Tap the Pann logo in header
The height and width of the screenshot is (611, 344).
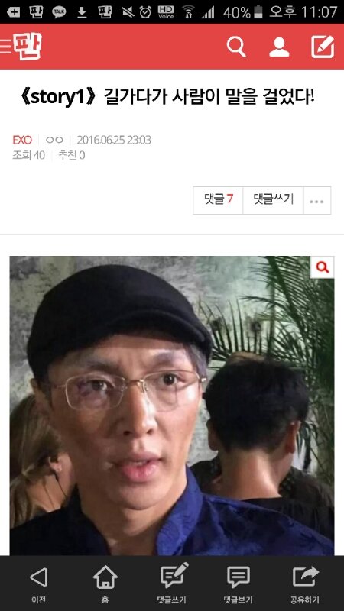(x=27, y=47)
